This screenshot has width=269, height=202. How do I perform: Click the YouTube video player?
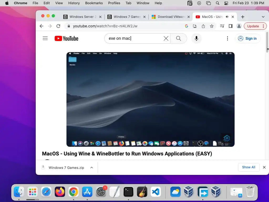coord(151,99)
